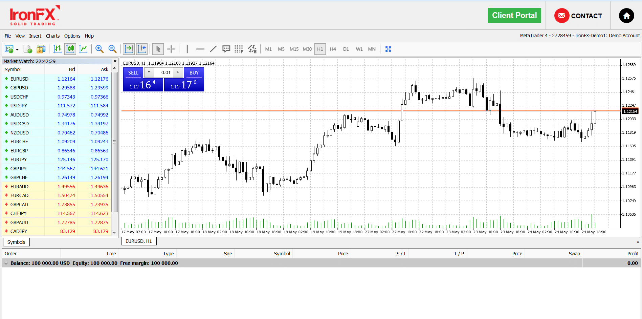This screenshot has width=642, height=319.
Task: Toggle candlestick chart display
Action: point(70,49)
